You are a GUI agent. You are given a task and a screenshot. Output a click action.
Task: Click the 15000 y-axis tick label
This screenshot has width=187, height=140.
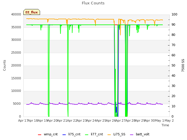16,78
